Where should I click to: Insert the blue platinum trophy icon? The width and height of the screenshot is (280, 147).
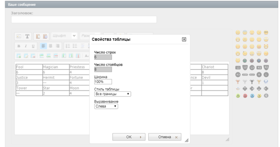[x=266, y=82]
